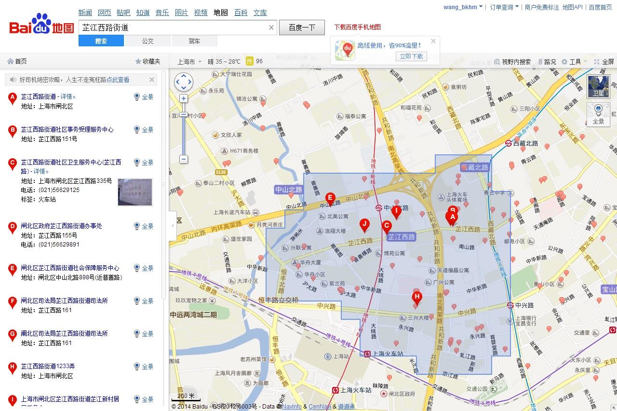Go to 新闻 in top navigation
Image resolution: width=617 pixels, height=411 pixels.
(x=85, y=13)
